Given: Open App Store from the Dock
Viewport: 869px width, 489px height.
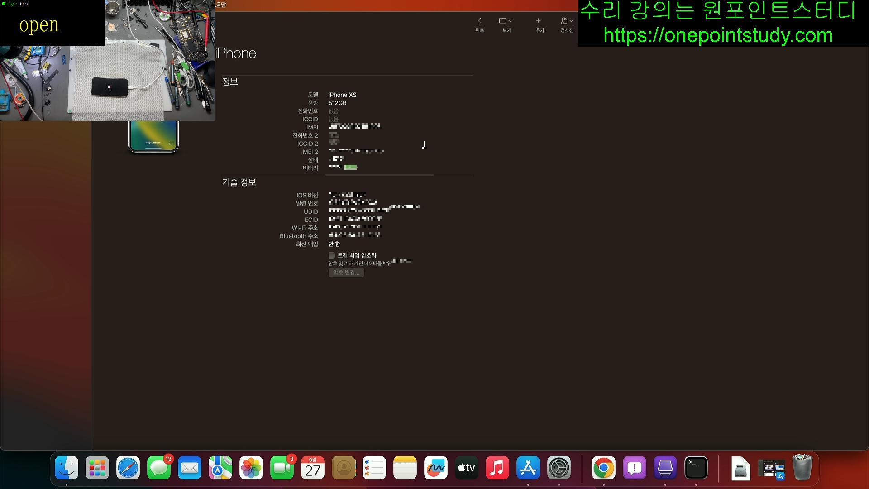Looking at the screenshot, I should [528, 468].
